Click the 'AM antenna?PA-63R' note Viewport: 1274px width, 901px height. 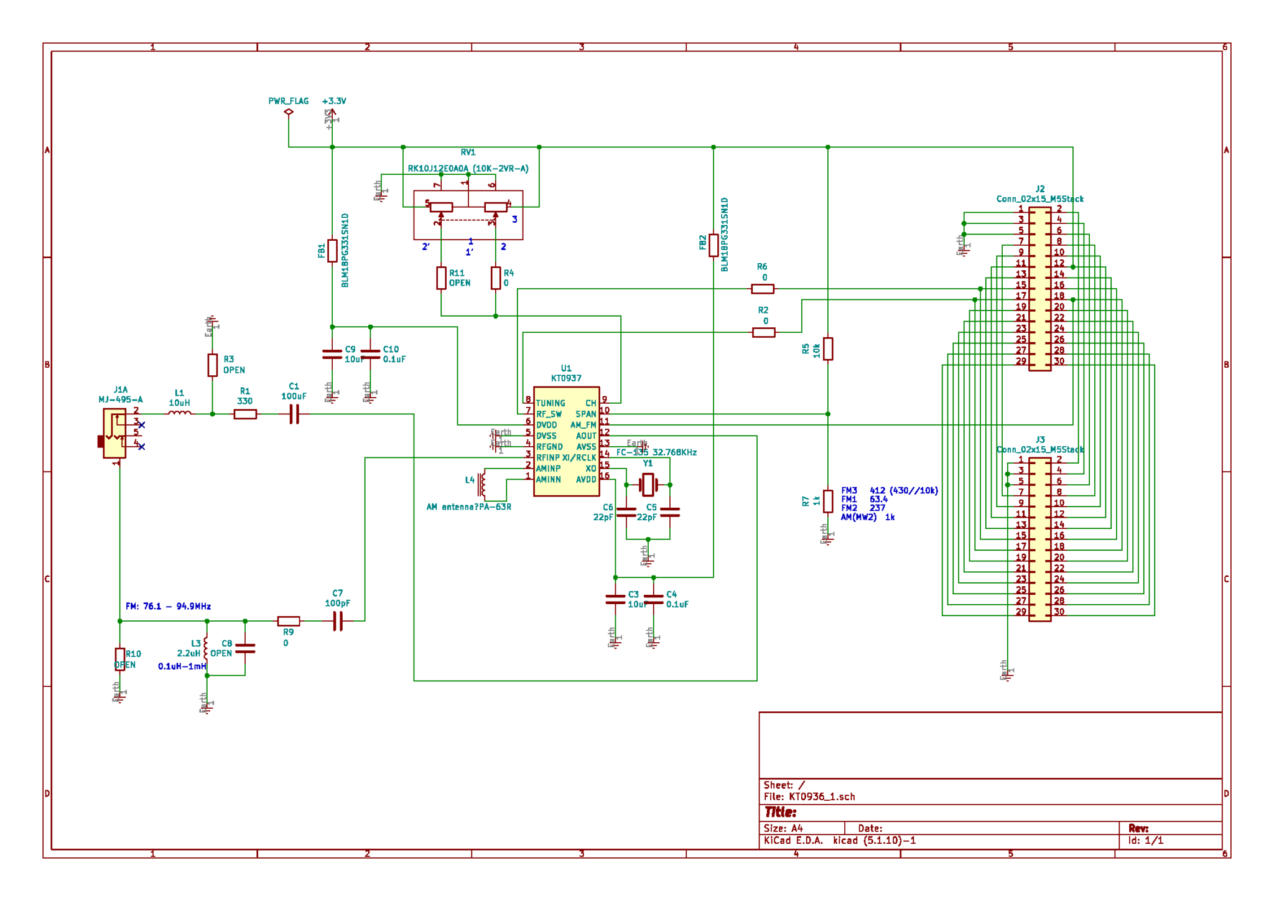pyautogui.click(x=469, y=507)
